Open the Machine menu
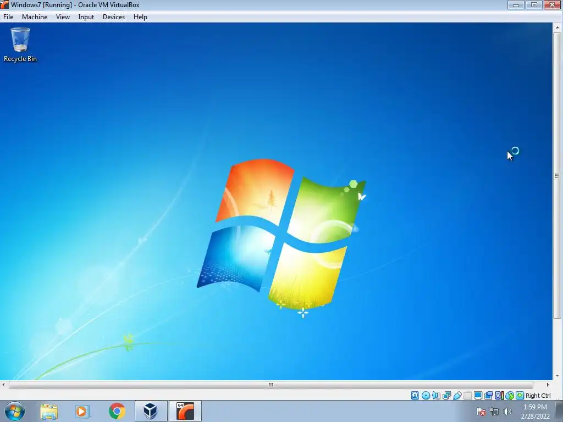Viewport: 563px width, 422px height. click(35, 17)
